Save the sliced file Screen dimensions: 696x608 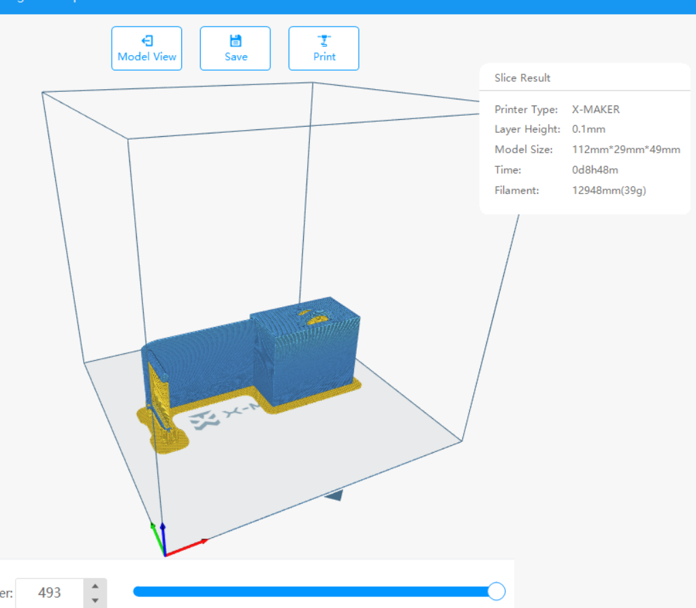pos(235,48)
